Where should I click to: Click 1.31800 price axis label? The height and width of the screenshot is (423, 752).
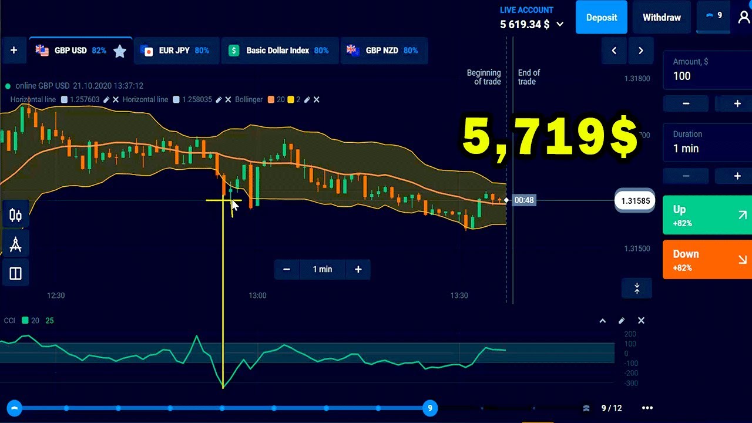coord(637,79)
